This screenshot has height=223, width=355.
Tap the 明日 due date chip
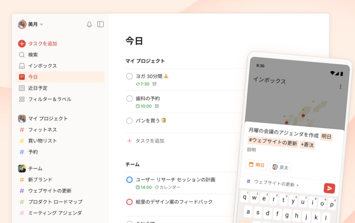(x=257, y=164)
